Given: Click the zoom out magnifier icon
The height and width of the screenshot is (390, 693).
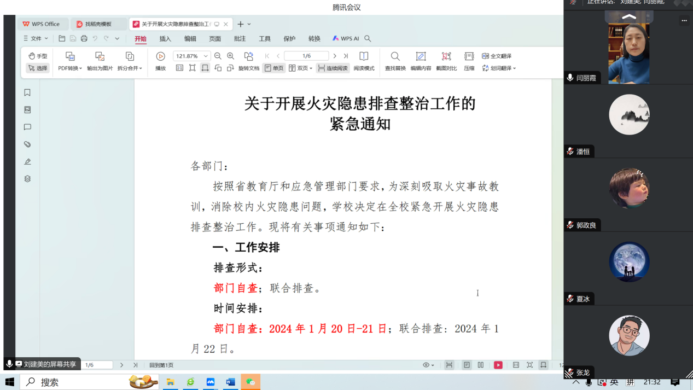Looking at the screenshot, I should click(218, 56).
